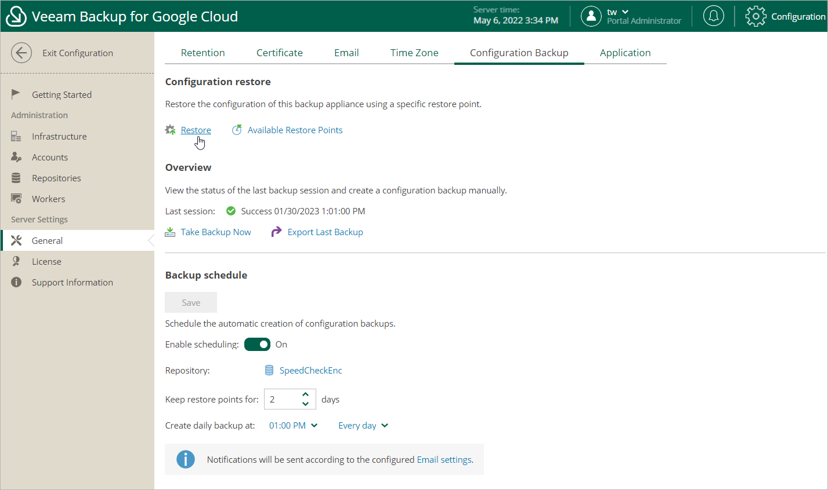Click the Keep restore points input field
This screenshot has width=828, height=490.
click(282, 400)
